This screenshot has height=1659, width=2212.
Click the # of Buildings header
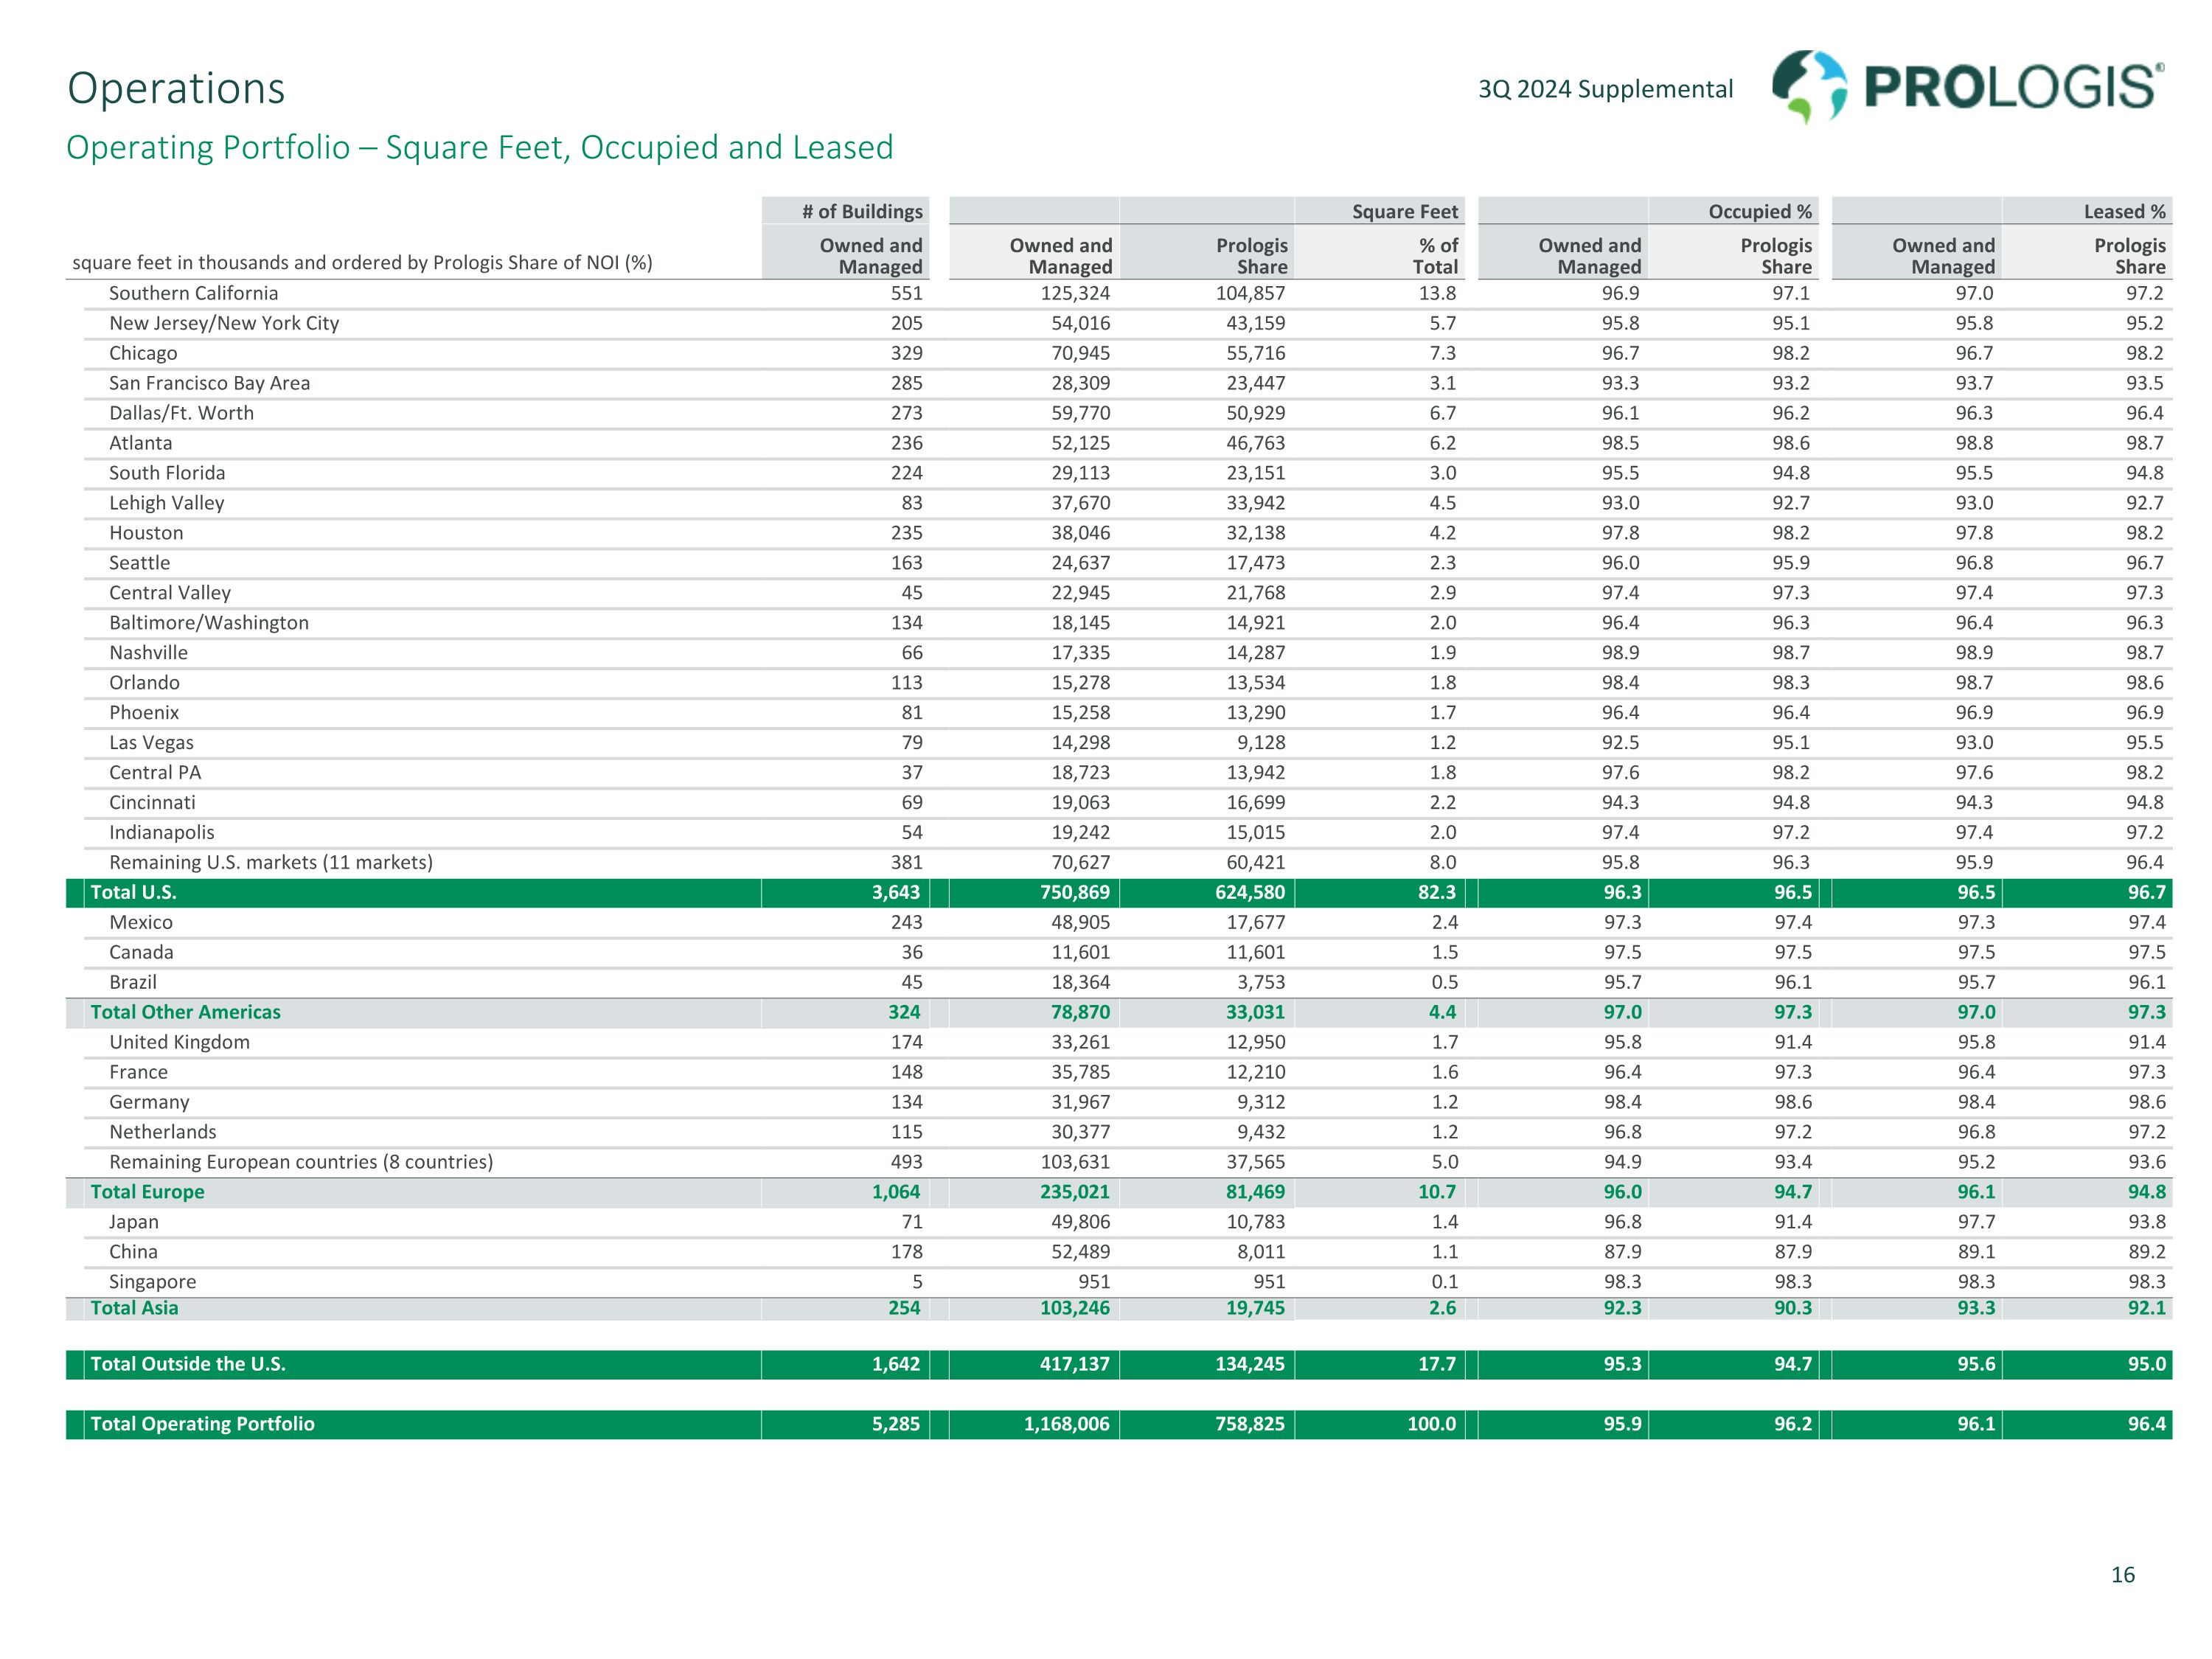pyautogui.click(x=861, y=211)
